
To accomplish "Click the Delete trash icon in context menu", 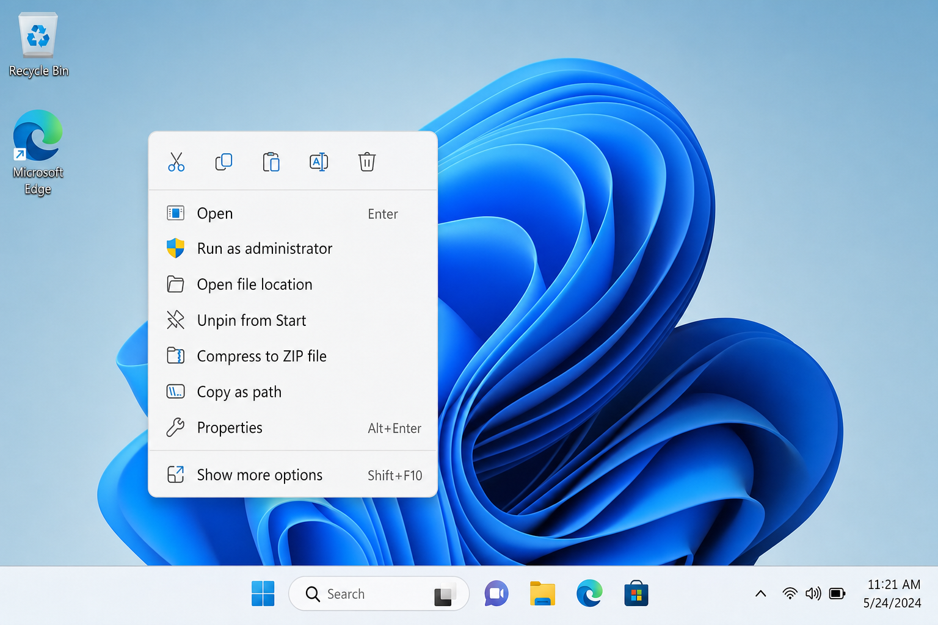I will (x=366, y=162).
